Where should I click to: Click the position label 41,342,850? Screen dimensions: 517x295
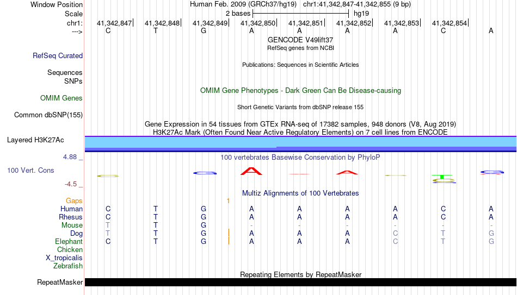pos(258,23)
